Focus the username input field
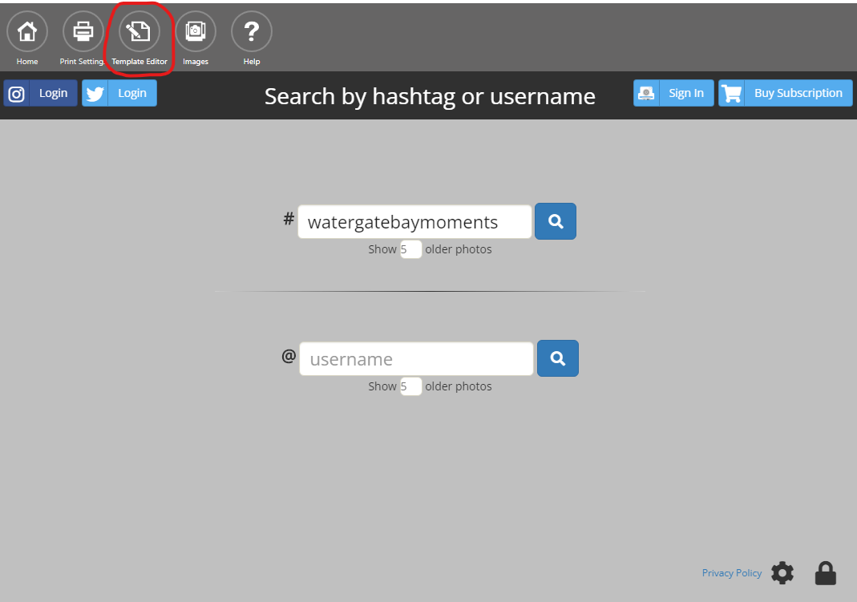The height and width of the screenshot is (602, 857). 417,359
